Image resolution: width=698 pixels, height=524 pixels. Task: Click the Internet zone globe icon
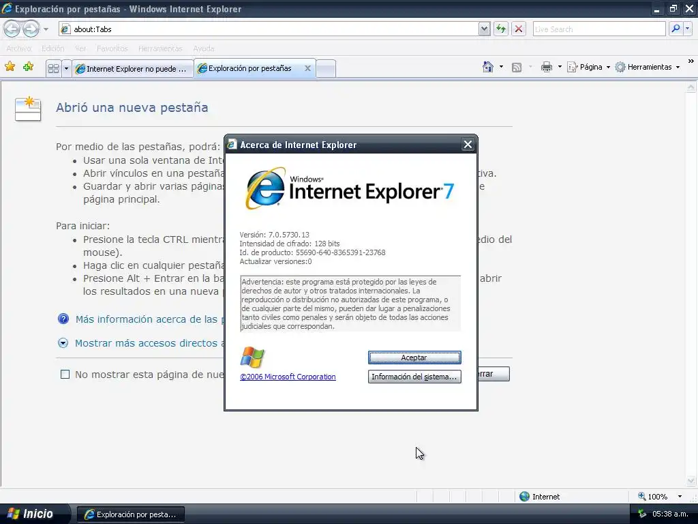coord(524,497)
